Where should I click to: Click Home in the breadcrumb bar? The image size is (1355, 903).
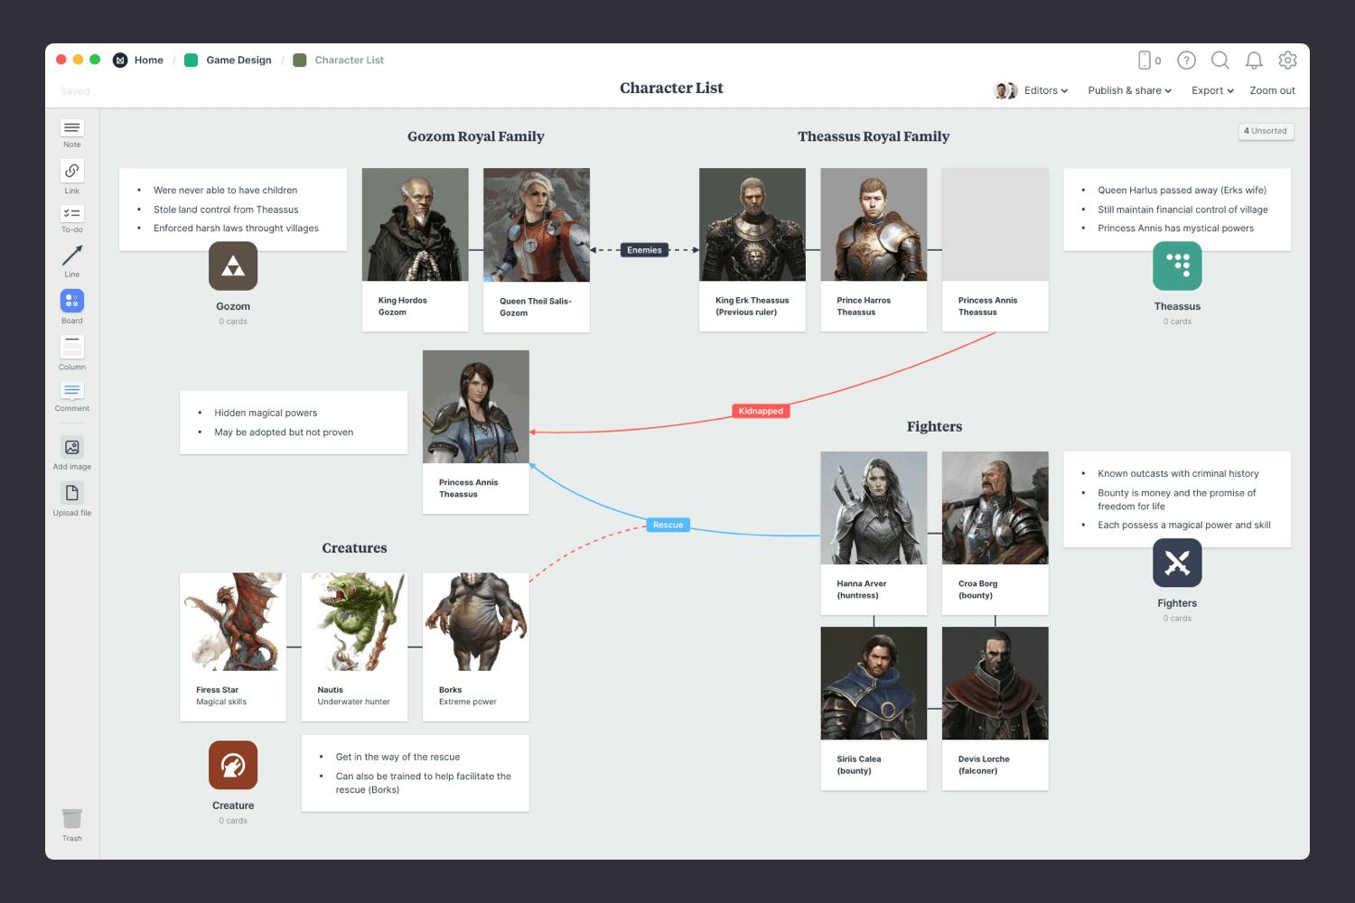[148, 60]
